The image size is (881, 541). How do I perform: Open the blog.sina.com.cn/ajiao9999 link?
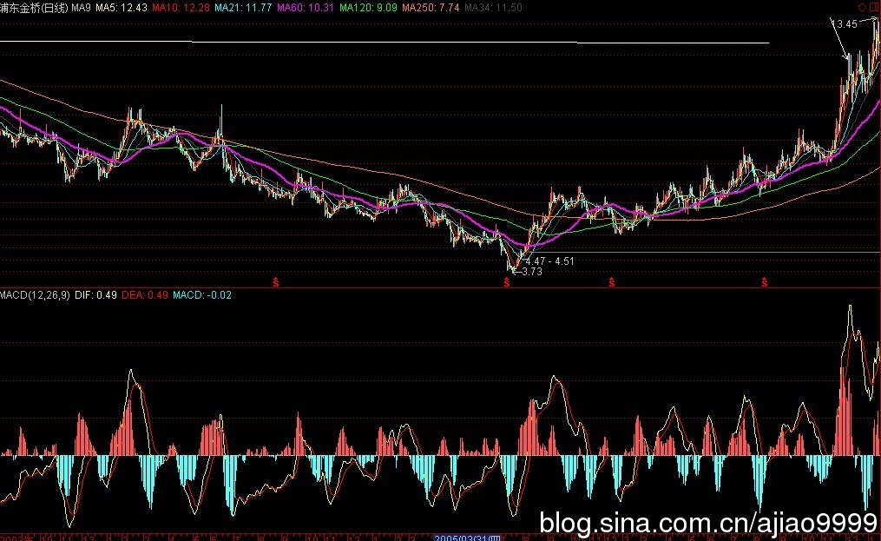(708, 523)
